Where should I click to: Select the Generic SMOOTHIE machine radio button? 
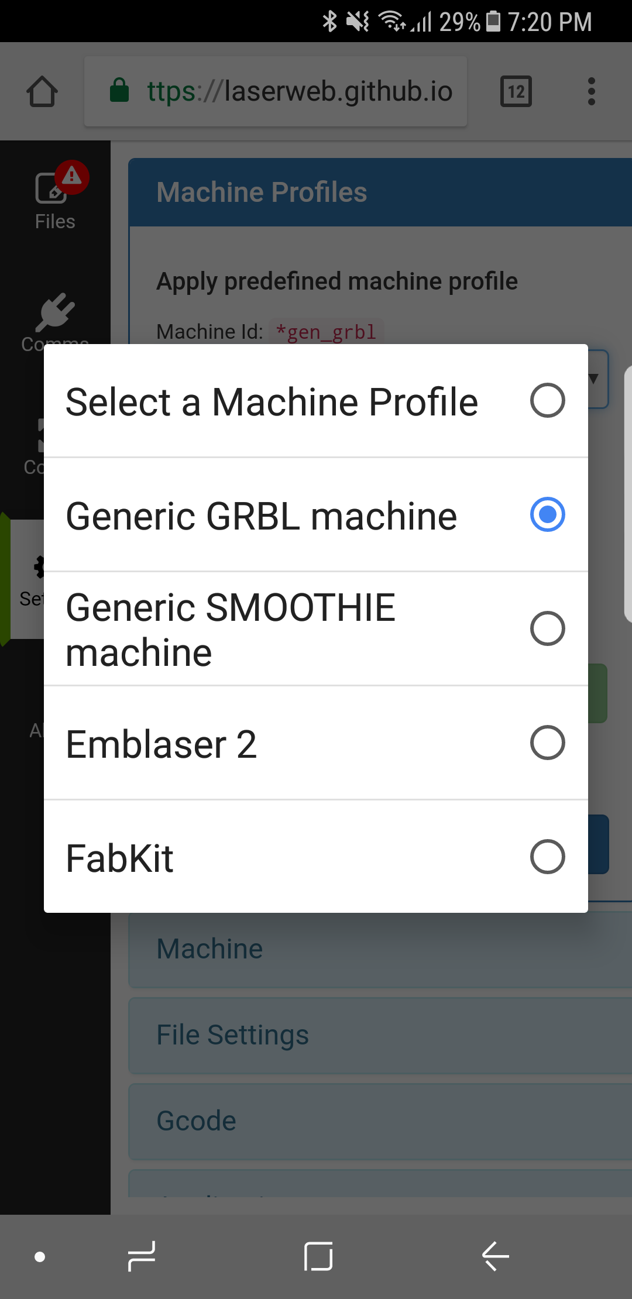[x=316, y=629]
